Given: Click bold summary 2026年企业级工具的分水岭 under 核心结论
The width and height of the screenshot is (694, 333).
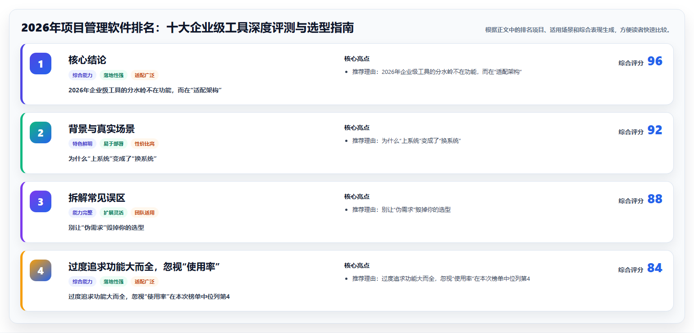Looking at the screenshot, I should [x=145, y=90].
